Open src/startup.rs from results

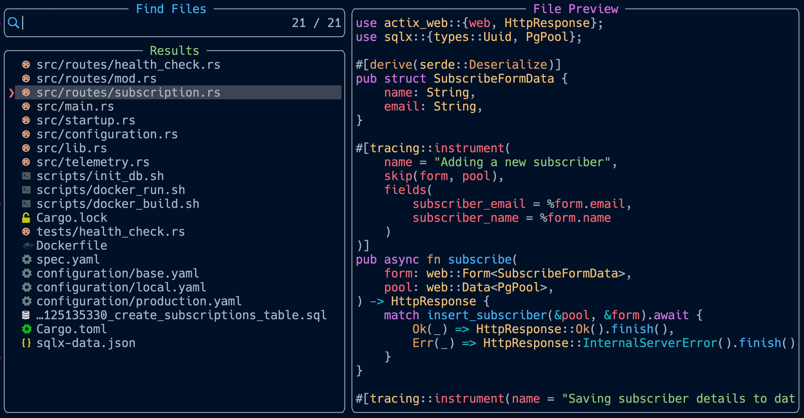click(x=178, y=120)
